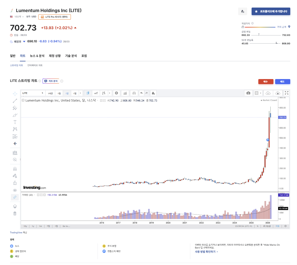Screen dimensions: 297x265
Task: Select the brush drawing tool
Action: [15, 115]
